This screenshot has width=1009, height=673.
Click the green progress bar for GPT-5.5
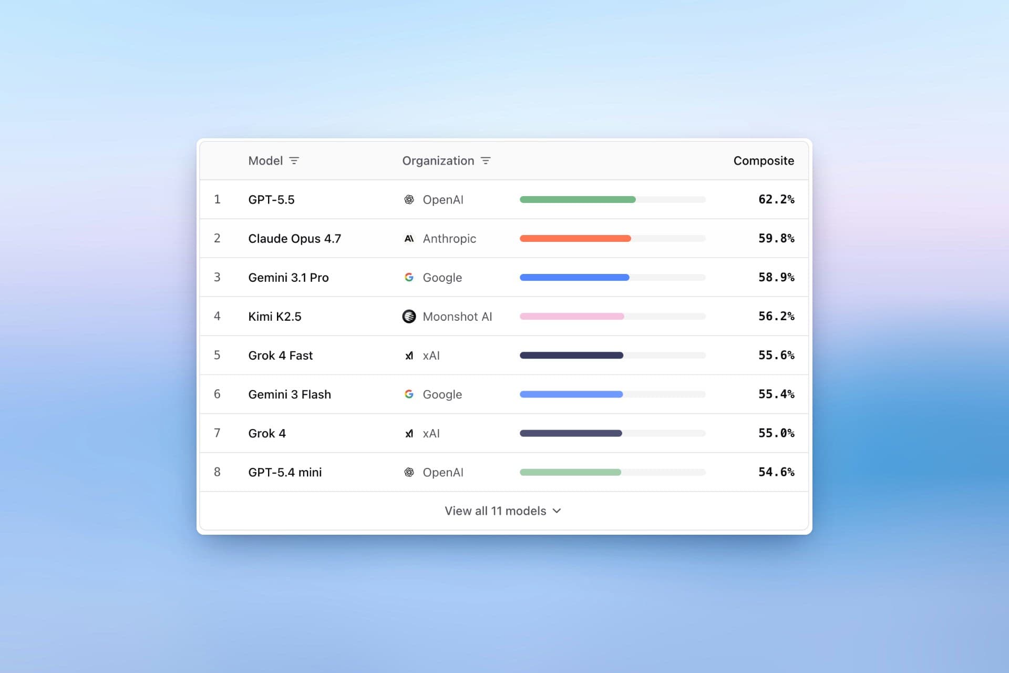click(x=578, y=200)
